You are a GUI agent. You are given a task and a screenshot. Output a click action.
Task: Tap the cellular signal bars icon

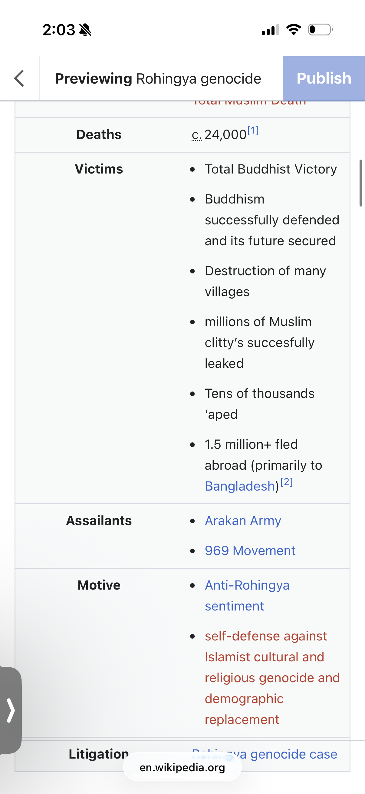click(270, 30)
